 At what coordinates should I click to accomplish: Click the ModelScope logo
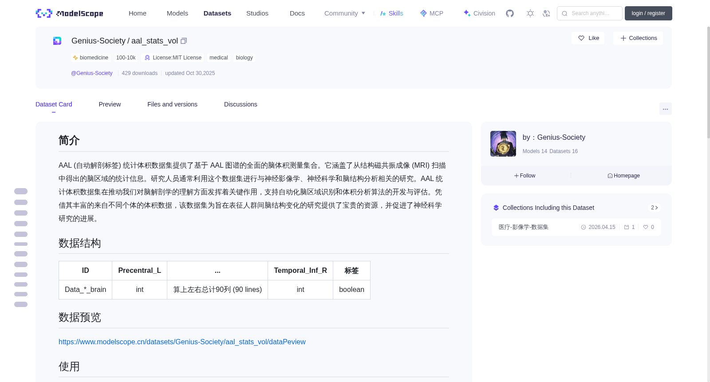[69, 13]
